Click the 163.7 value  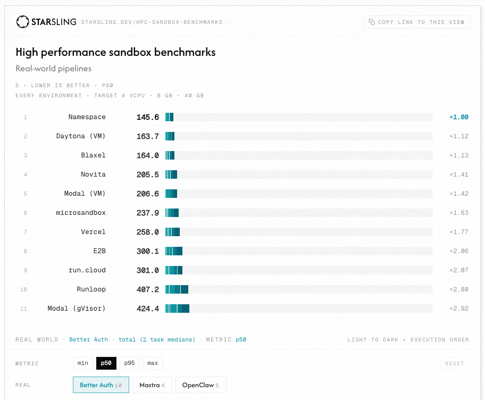pos(147,136)
